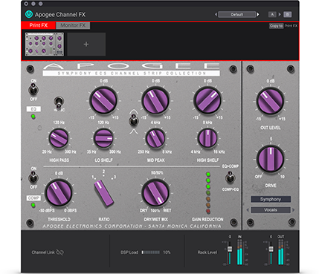Flip the mid peak bandwidth switch

pyautogui.click(x=133, y=120)
